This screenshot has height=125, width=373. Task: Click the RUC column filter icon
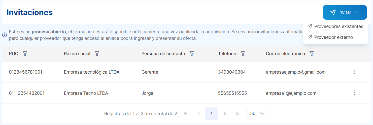pyautogui.click(x=25, y=54)
